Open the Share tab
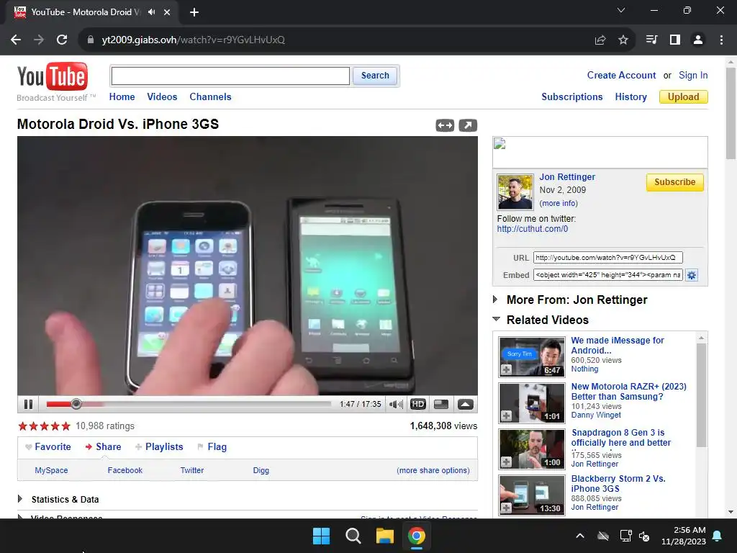The height and width of the screenshot is (553, 737). pos(108,446)
